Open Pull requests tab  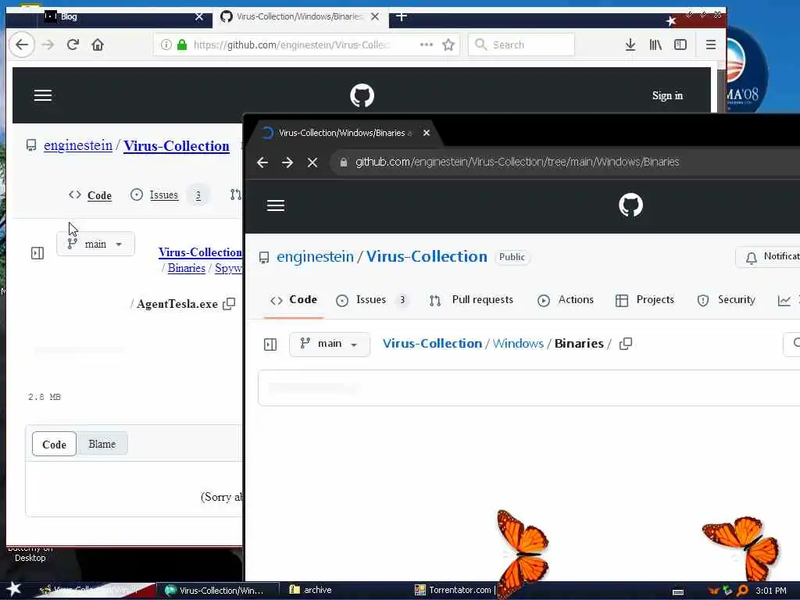[x=471, y=300]
